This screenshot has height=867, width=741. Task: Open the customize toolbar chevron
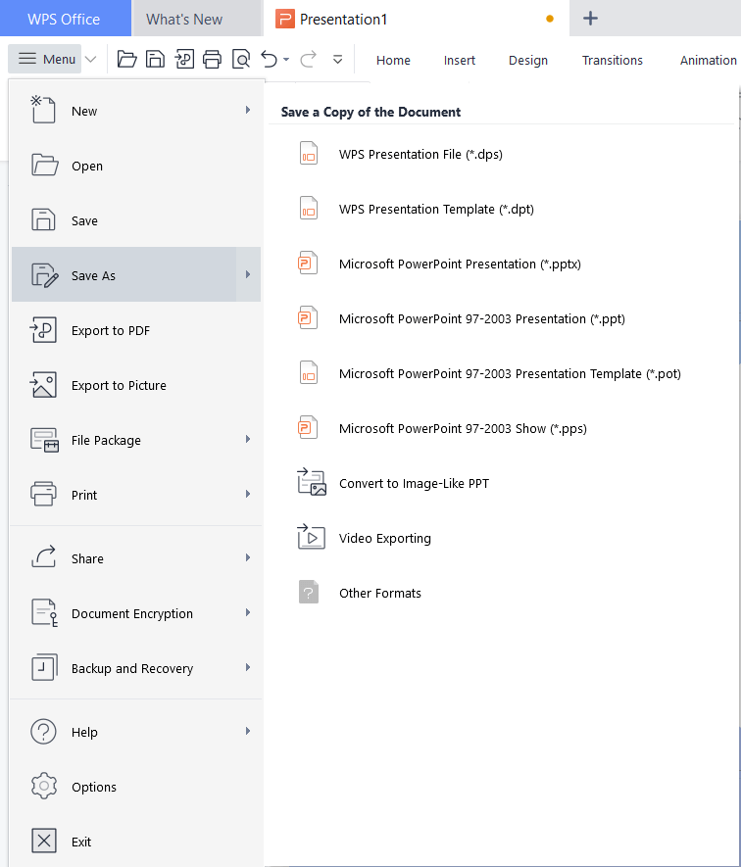point(336,59)
